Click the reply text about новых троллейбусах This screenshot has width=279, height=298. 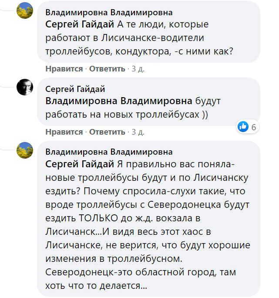(126, 114)
